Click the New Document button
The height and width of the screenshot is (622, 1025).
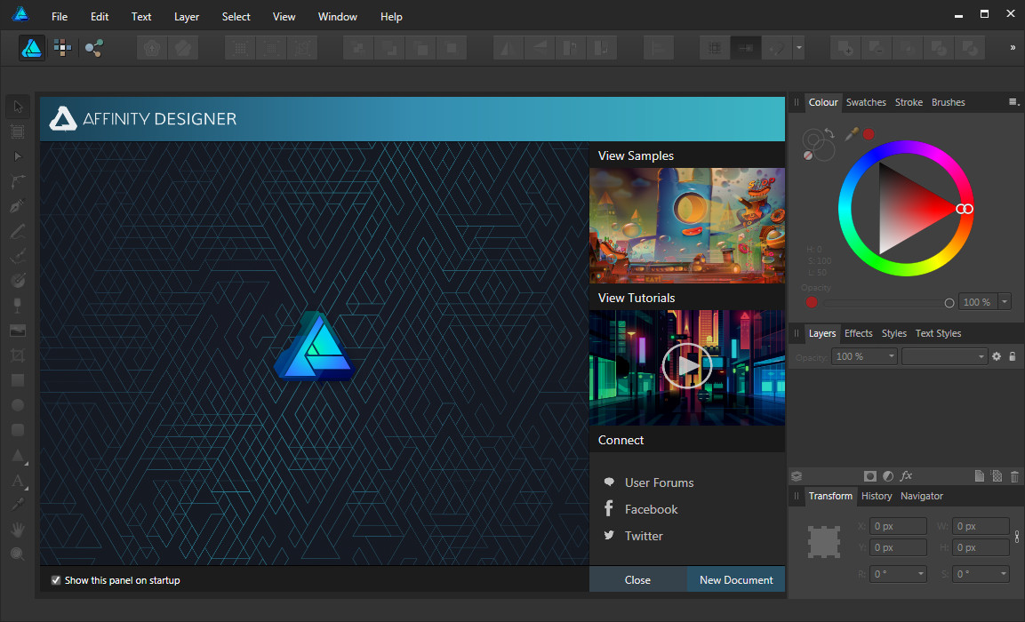(x=736, y=580)
